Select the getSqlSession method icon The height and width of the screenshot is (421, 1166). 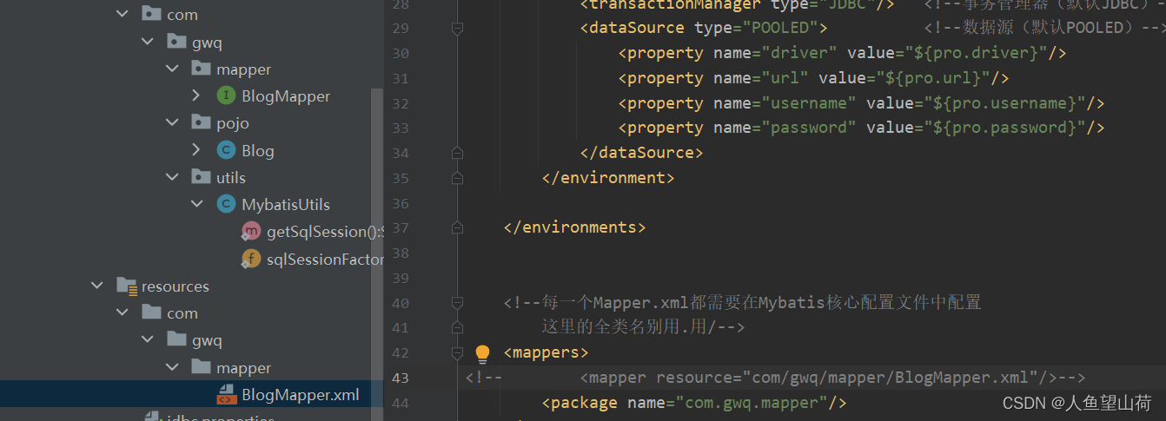251,231
